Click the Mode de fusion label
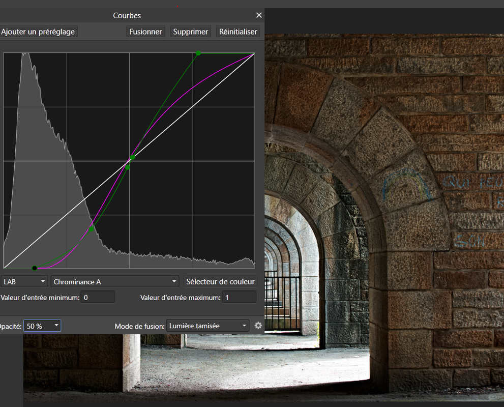 tap(139, 326)
